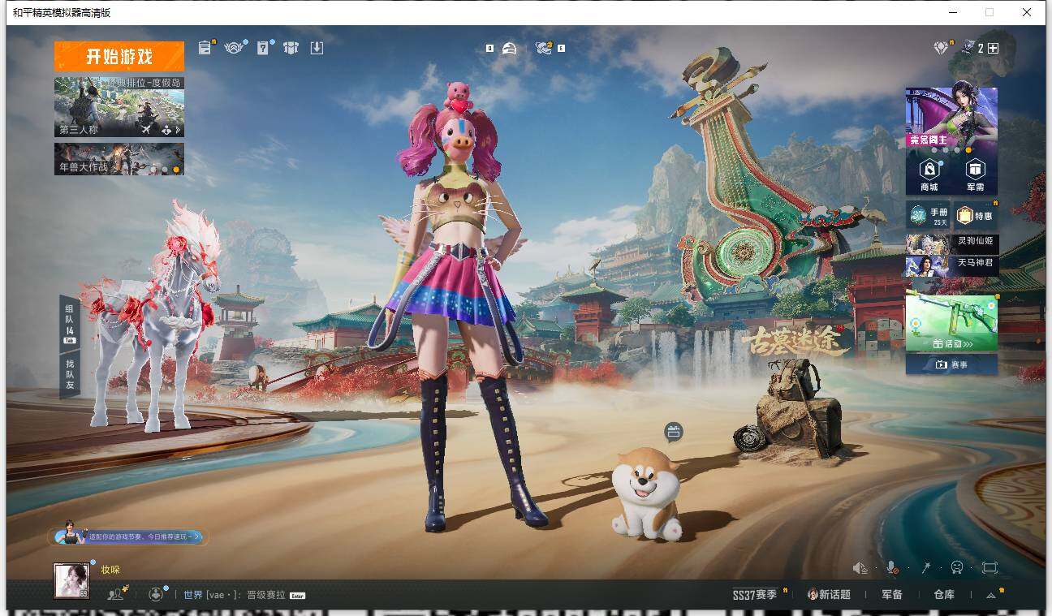Open today's recommended gameplay tip banner
The width and height of the screenshot is (1052, 616).
pos(128,536)
